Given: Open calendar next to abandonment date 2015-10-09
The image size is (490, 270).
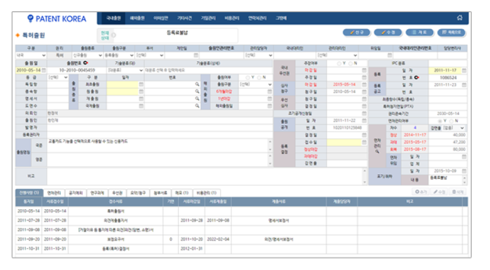Looking at the screenshot, I should (464, 171).
